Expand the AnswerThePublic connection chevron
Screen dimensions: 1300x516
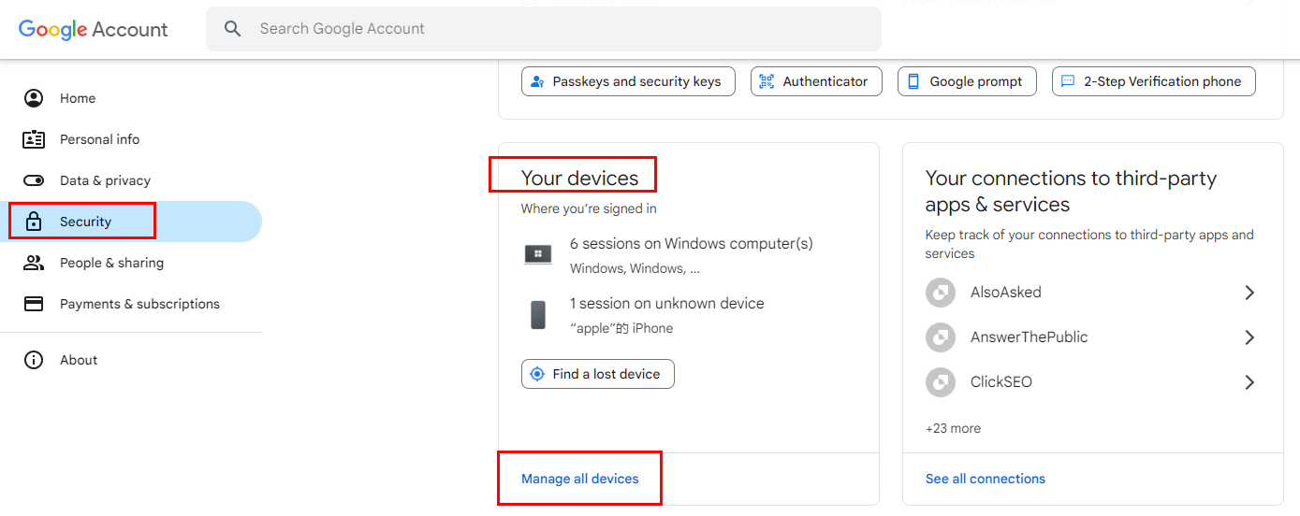click(x=1249, y=337)
